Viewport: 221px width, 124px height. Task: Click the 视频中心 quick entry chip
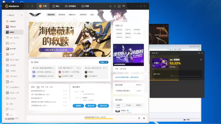pos(128,37)
